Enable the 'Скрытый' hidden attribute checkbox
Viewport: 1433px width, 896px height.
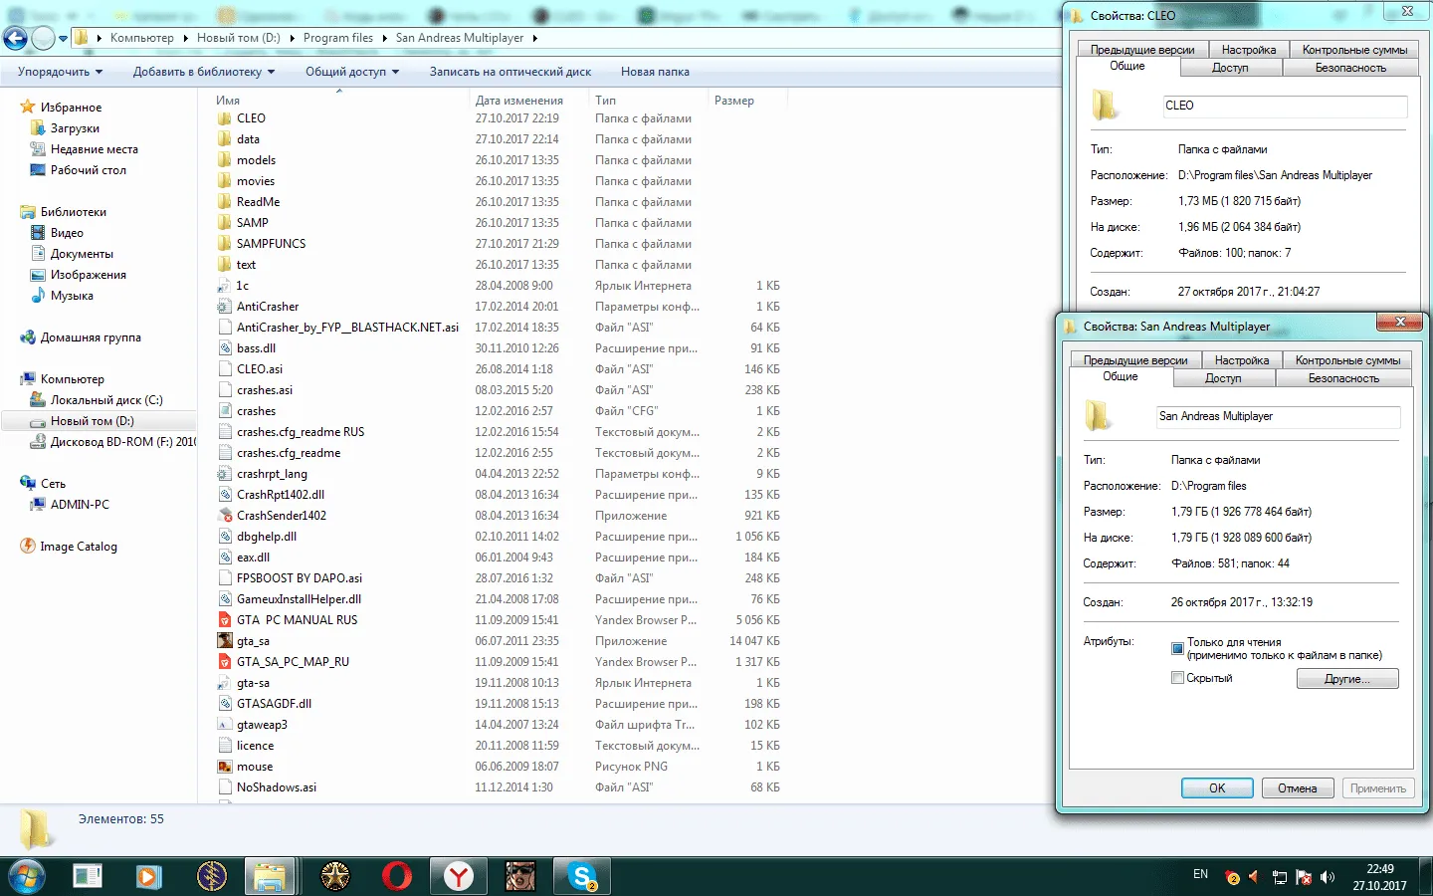pyautogui.click(x=1177, y=678)
